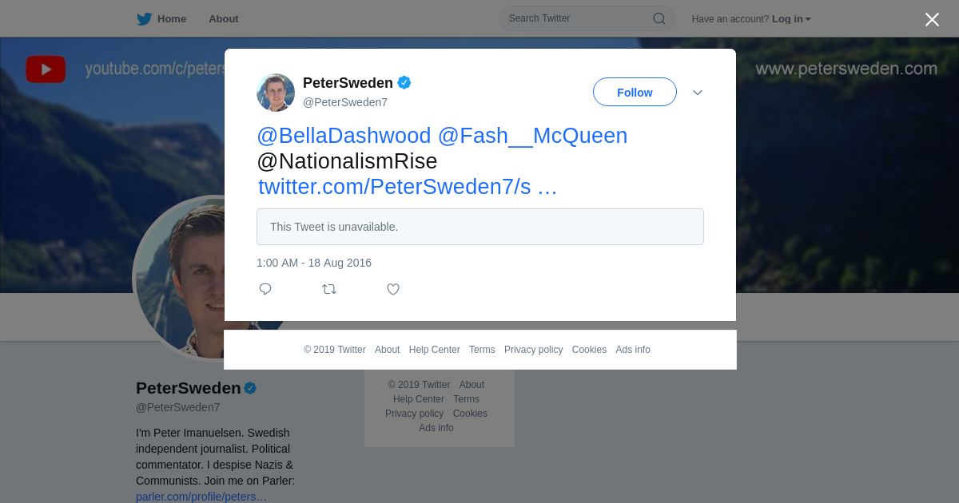Reply to the tweet via speech bubble
Screen dimensions: 959x503
(265, 289)
